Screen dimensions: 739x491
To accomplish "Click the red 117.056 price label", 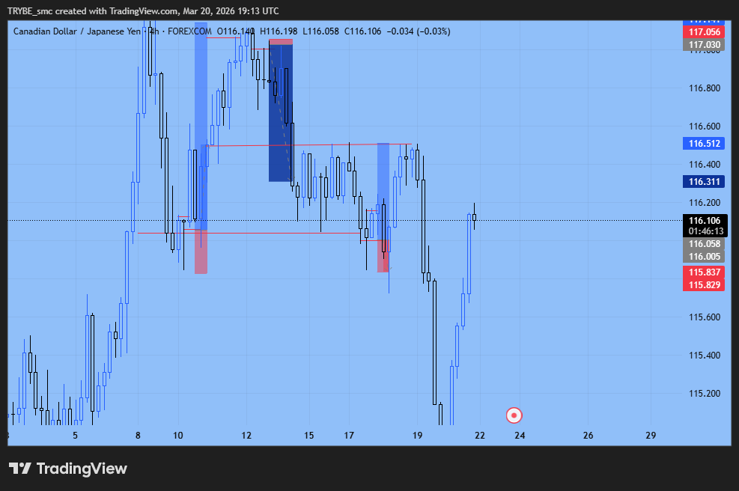I will pyautogui.click(x=704, y=32).
